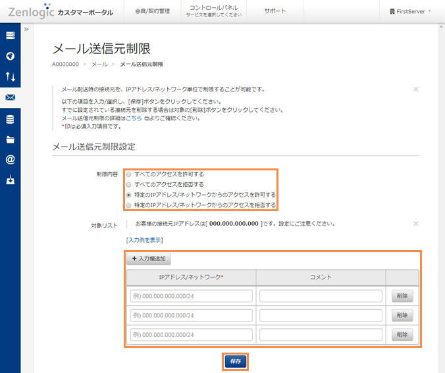The width and height of the screenshot is (445, 373).
Task: Click the 入力欄追加 button
Action: point(149,259)
